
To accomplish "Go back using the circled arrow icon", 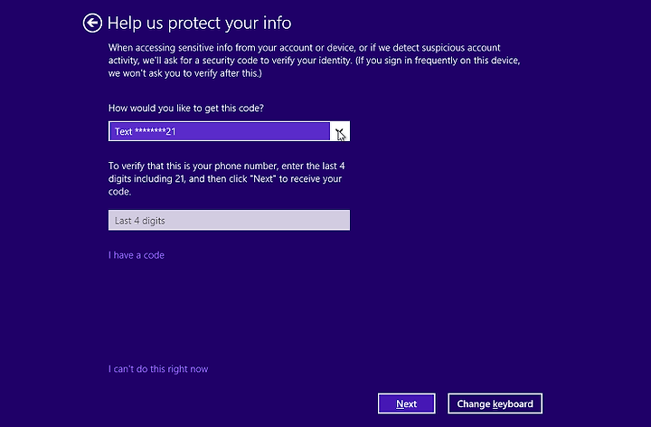I will [92, 23].
